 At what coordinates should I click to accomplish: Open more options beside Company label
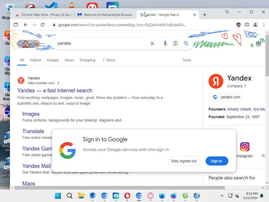point(245,86)
